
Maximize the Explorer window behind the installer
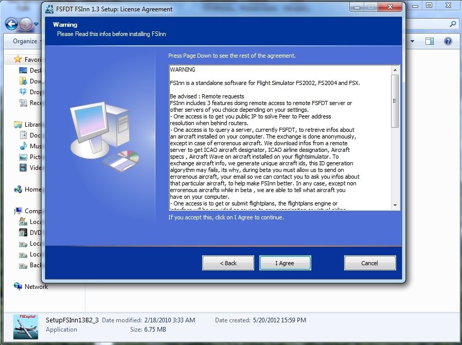pyautogui.click(x=429, y=5)
